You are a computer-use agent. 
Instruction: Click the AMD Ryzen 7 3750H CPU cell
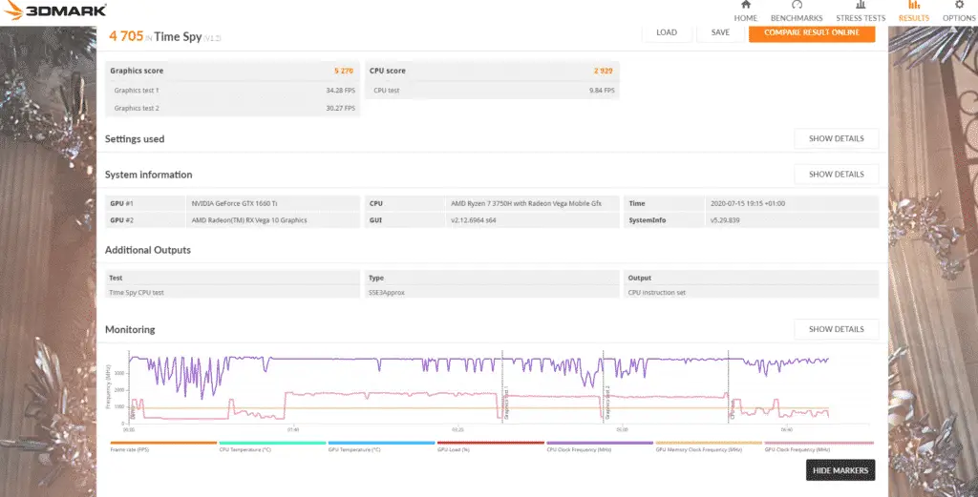[533, 203]
